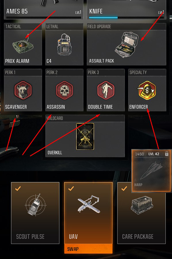Select the Care Package crate icon
172x259 pixels.
(142, 206)
